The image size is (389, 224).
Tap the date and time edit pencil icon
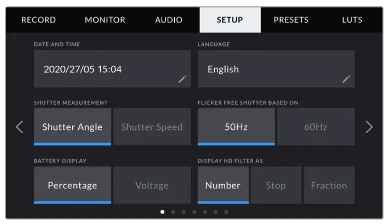point(182,79)
